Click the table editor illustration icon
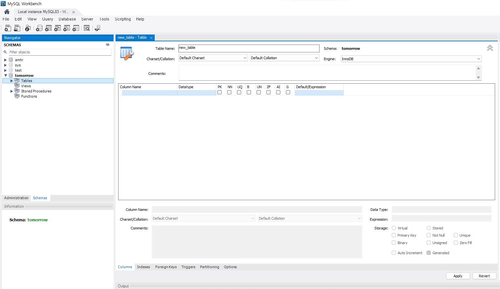Image resolution: width=500 pixels, height=289 pixels. click(127, 53)
